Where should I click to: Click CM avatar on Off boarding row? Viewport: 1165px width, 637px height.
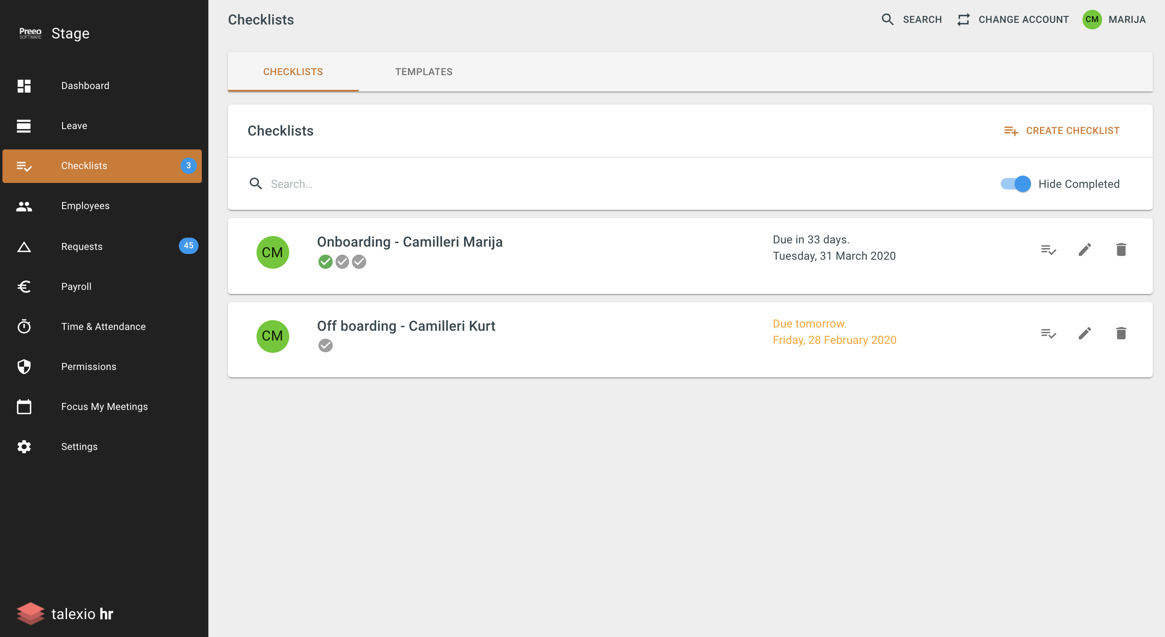(x=273, y=336)
